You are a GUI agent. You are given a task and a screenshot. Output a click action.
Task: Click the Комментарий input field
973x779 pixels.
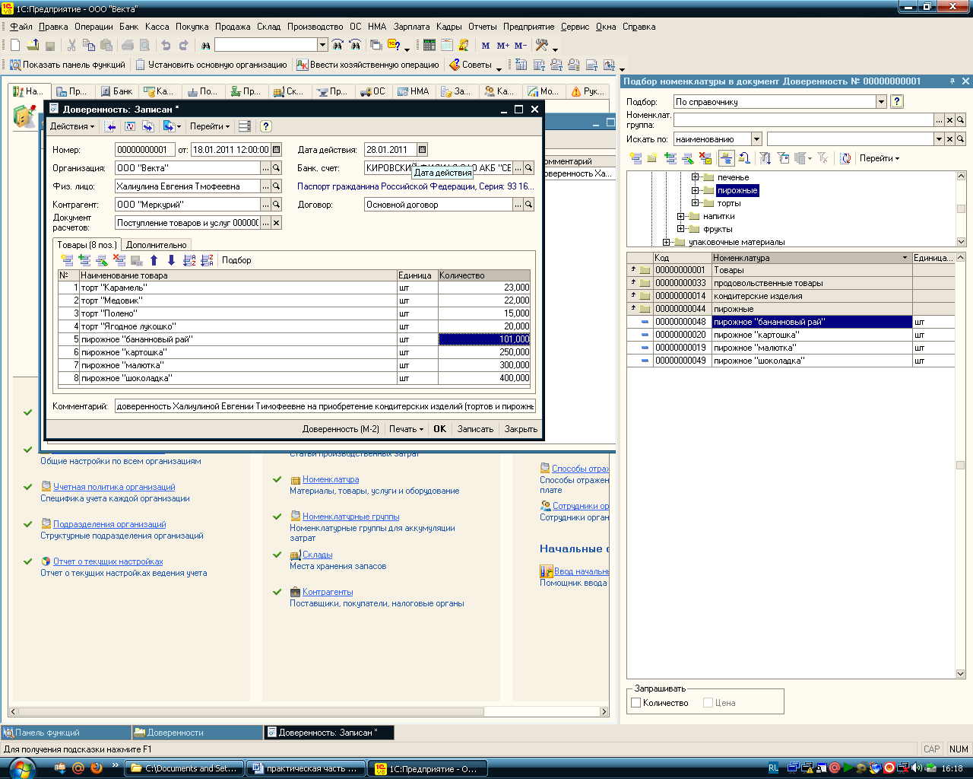[x=325, y=406]
